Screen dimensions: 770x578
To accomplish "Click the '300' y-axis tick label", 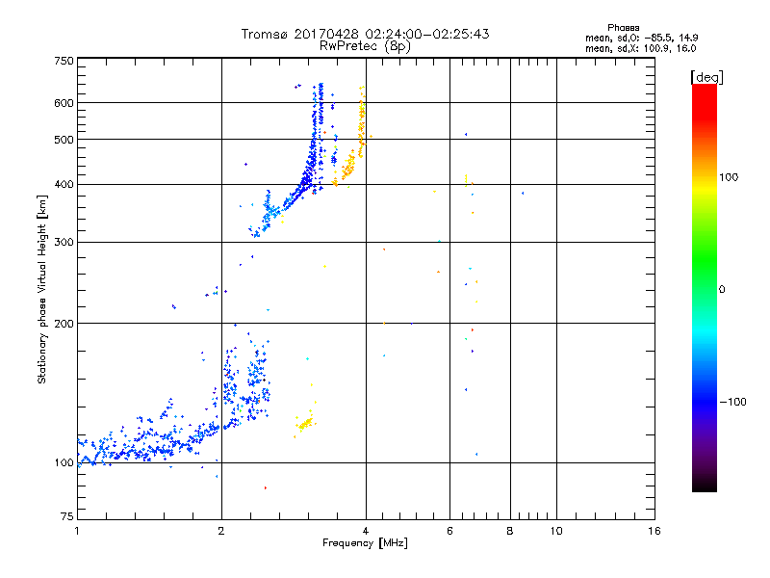I will tap(64, 243).
